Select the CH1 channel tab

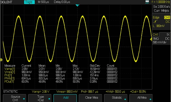[156, 35]
